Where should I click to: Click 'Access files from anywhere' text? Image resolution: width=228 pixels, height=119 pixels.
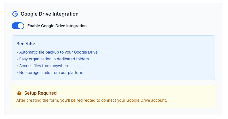(x=44, y=66)
